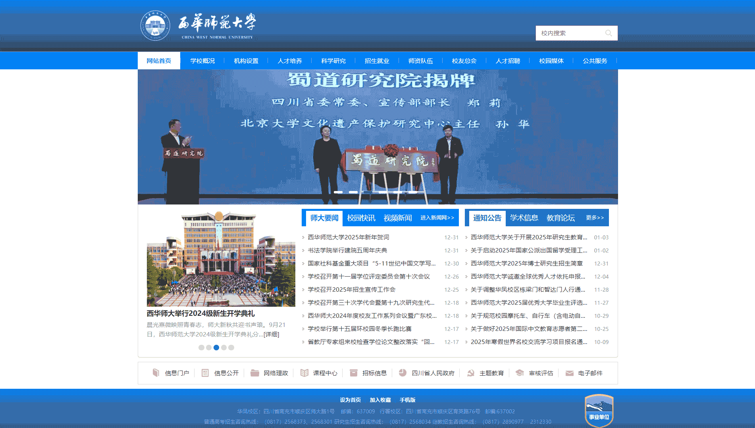755x428 pixels.
Task: Open the 电子邮件 envelope icon
Action: click(x=570, y=373)
